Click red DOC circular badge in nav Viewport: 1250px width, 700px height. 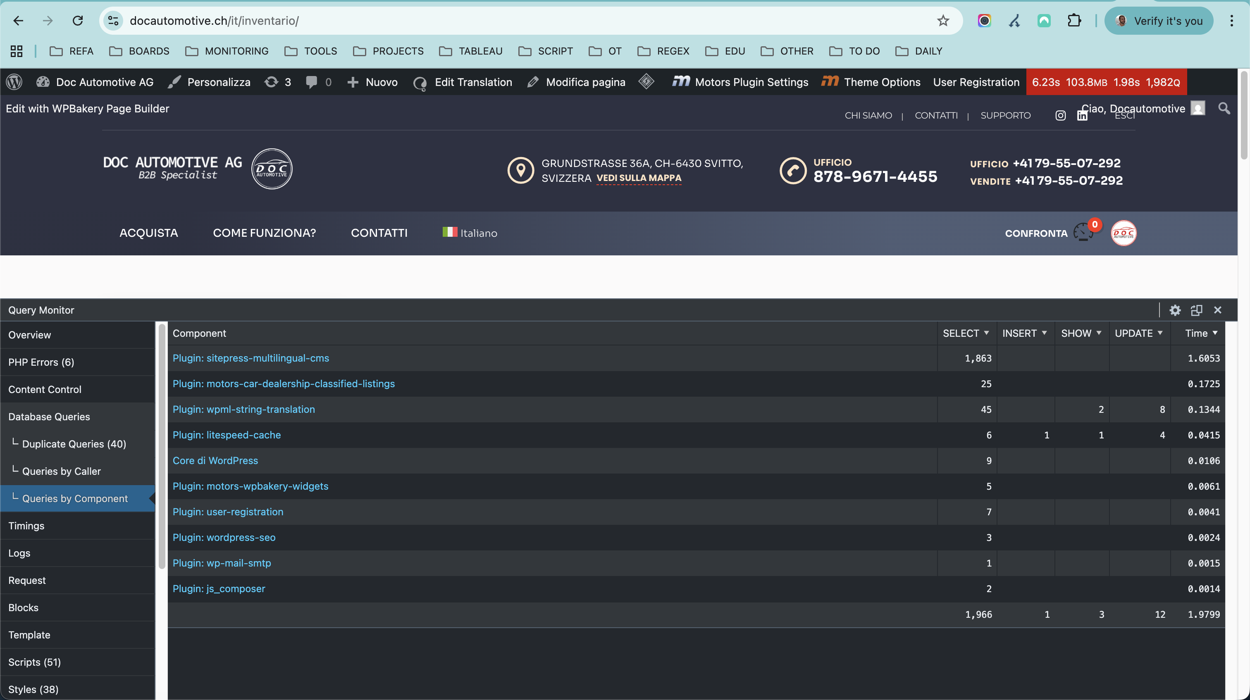1124,233
